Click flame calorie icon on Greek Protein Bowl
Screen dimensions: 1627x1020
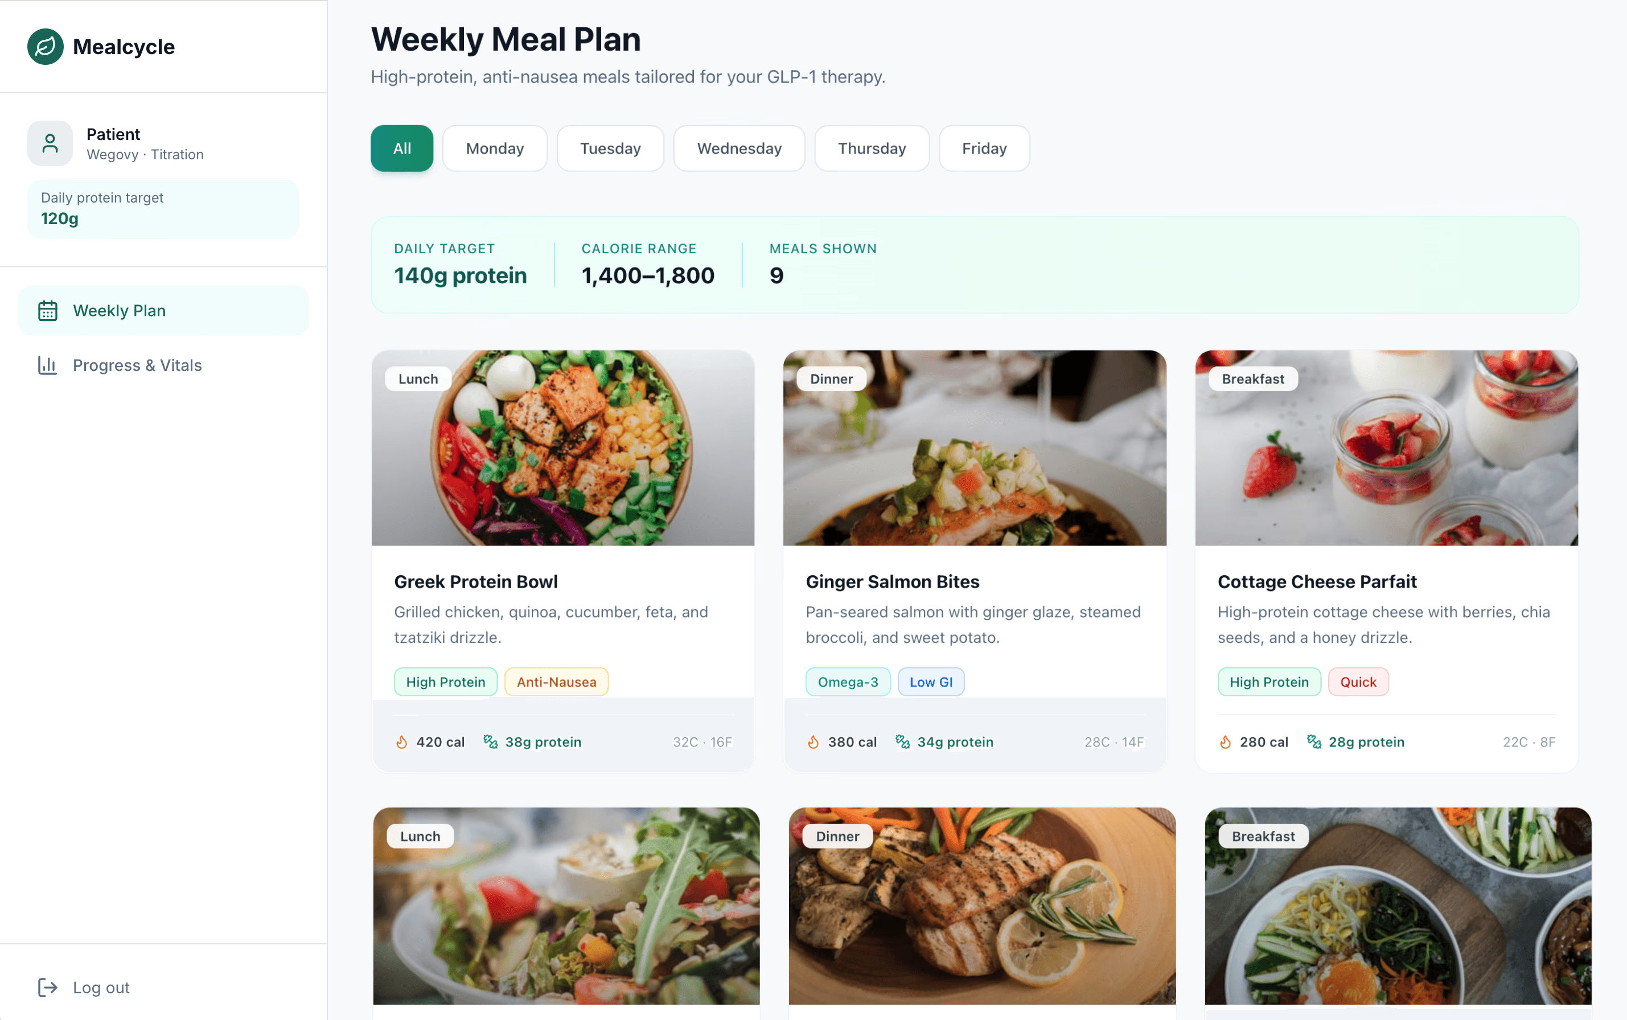click(402, 742)
